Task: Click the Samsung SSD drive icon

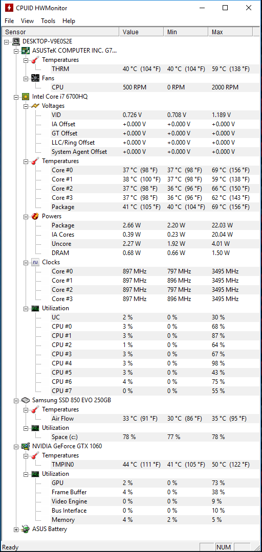Action: point(26,400)
